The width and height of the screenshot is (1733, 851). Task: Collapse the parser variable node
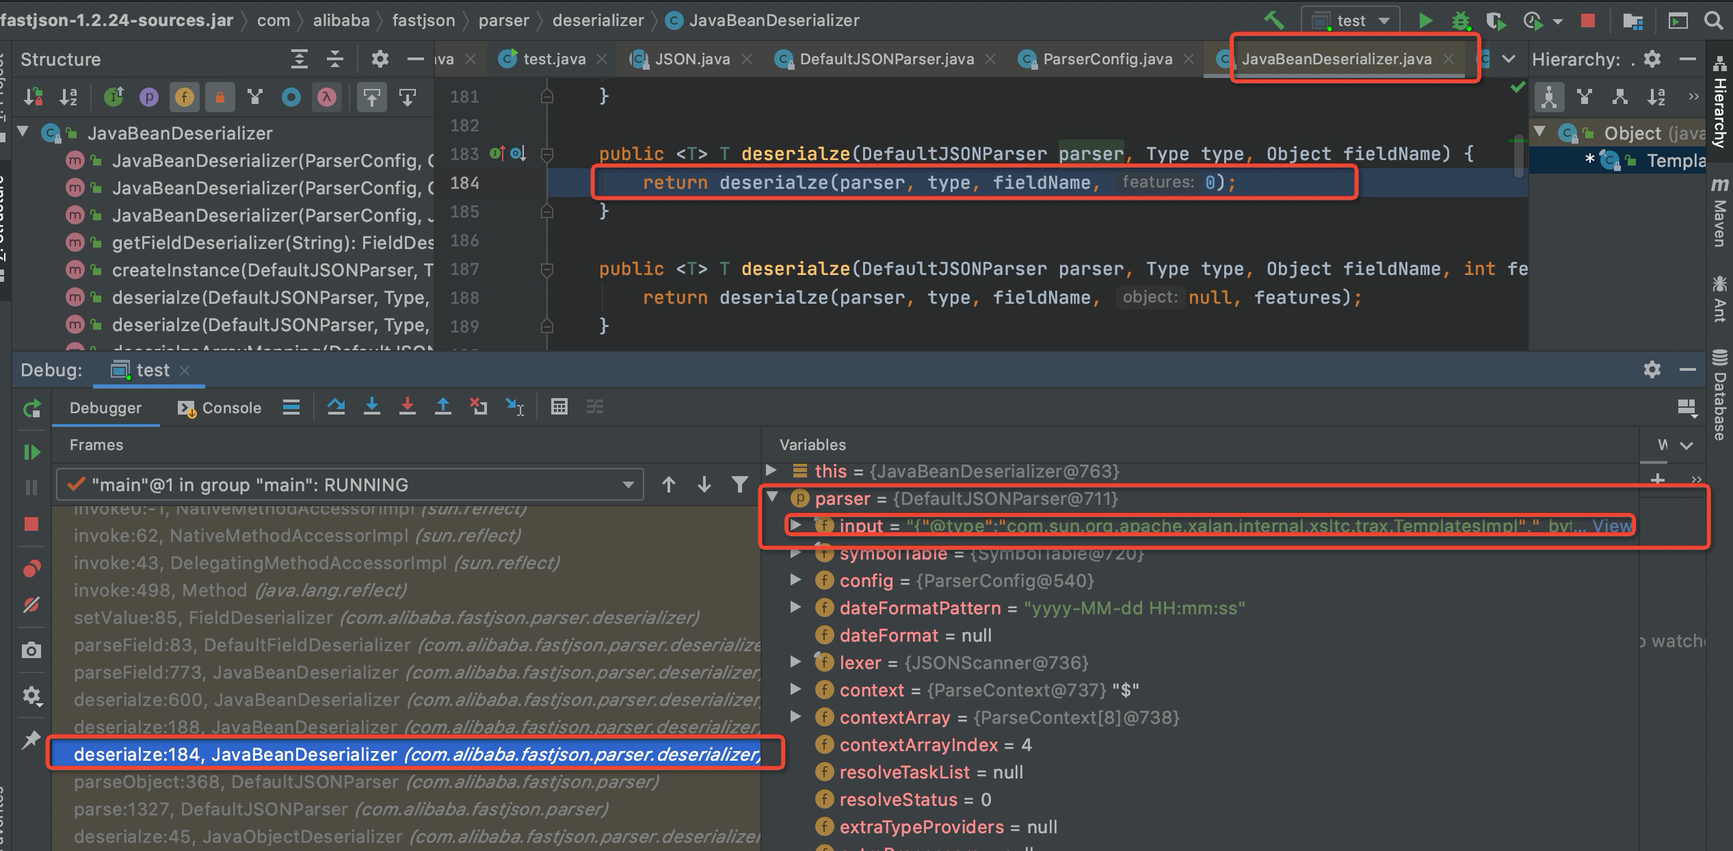point(773,499)
